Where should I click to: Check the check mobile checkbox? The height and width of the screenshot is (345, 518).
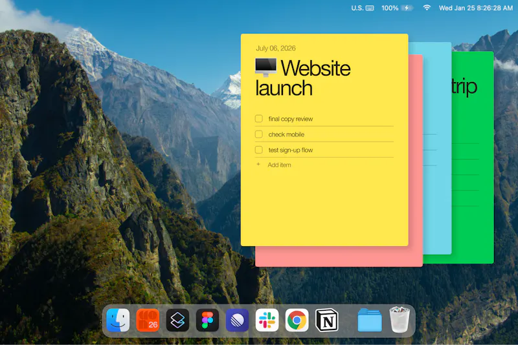click(x=258, y=134)
